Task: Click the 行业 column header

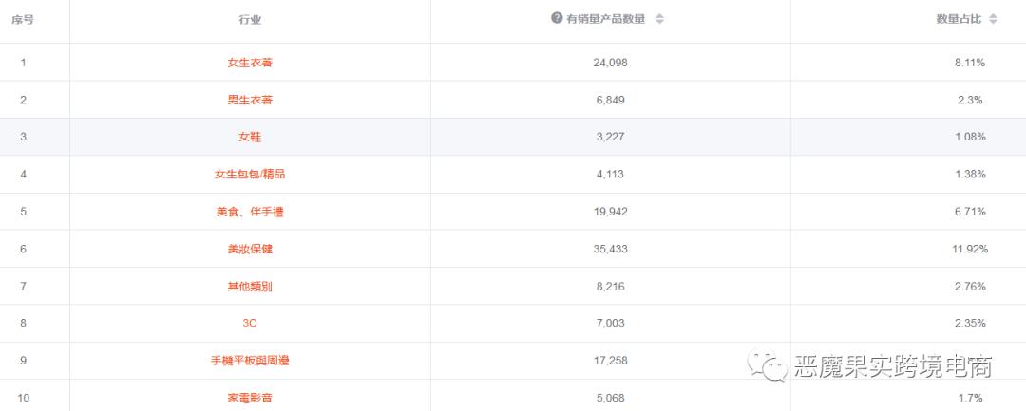Action: 250,19
